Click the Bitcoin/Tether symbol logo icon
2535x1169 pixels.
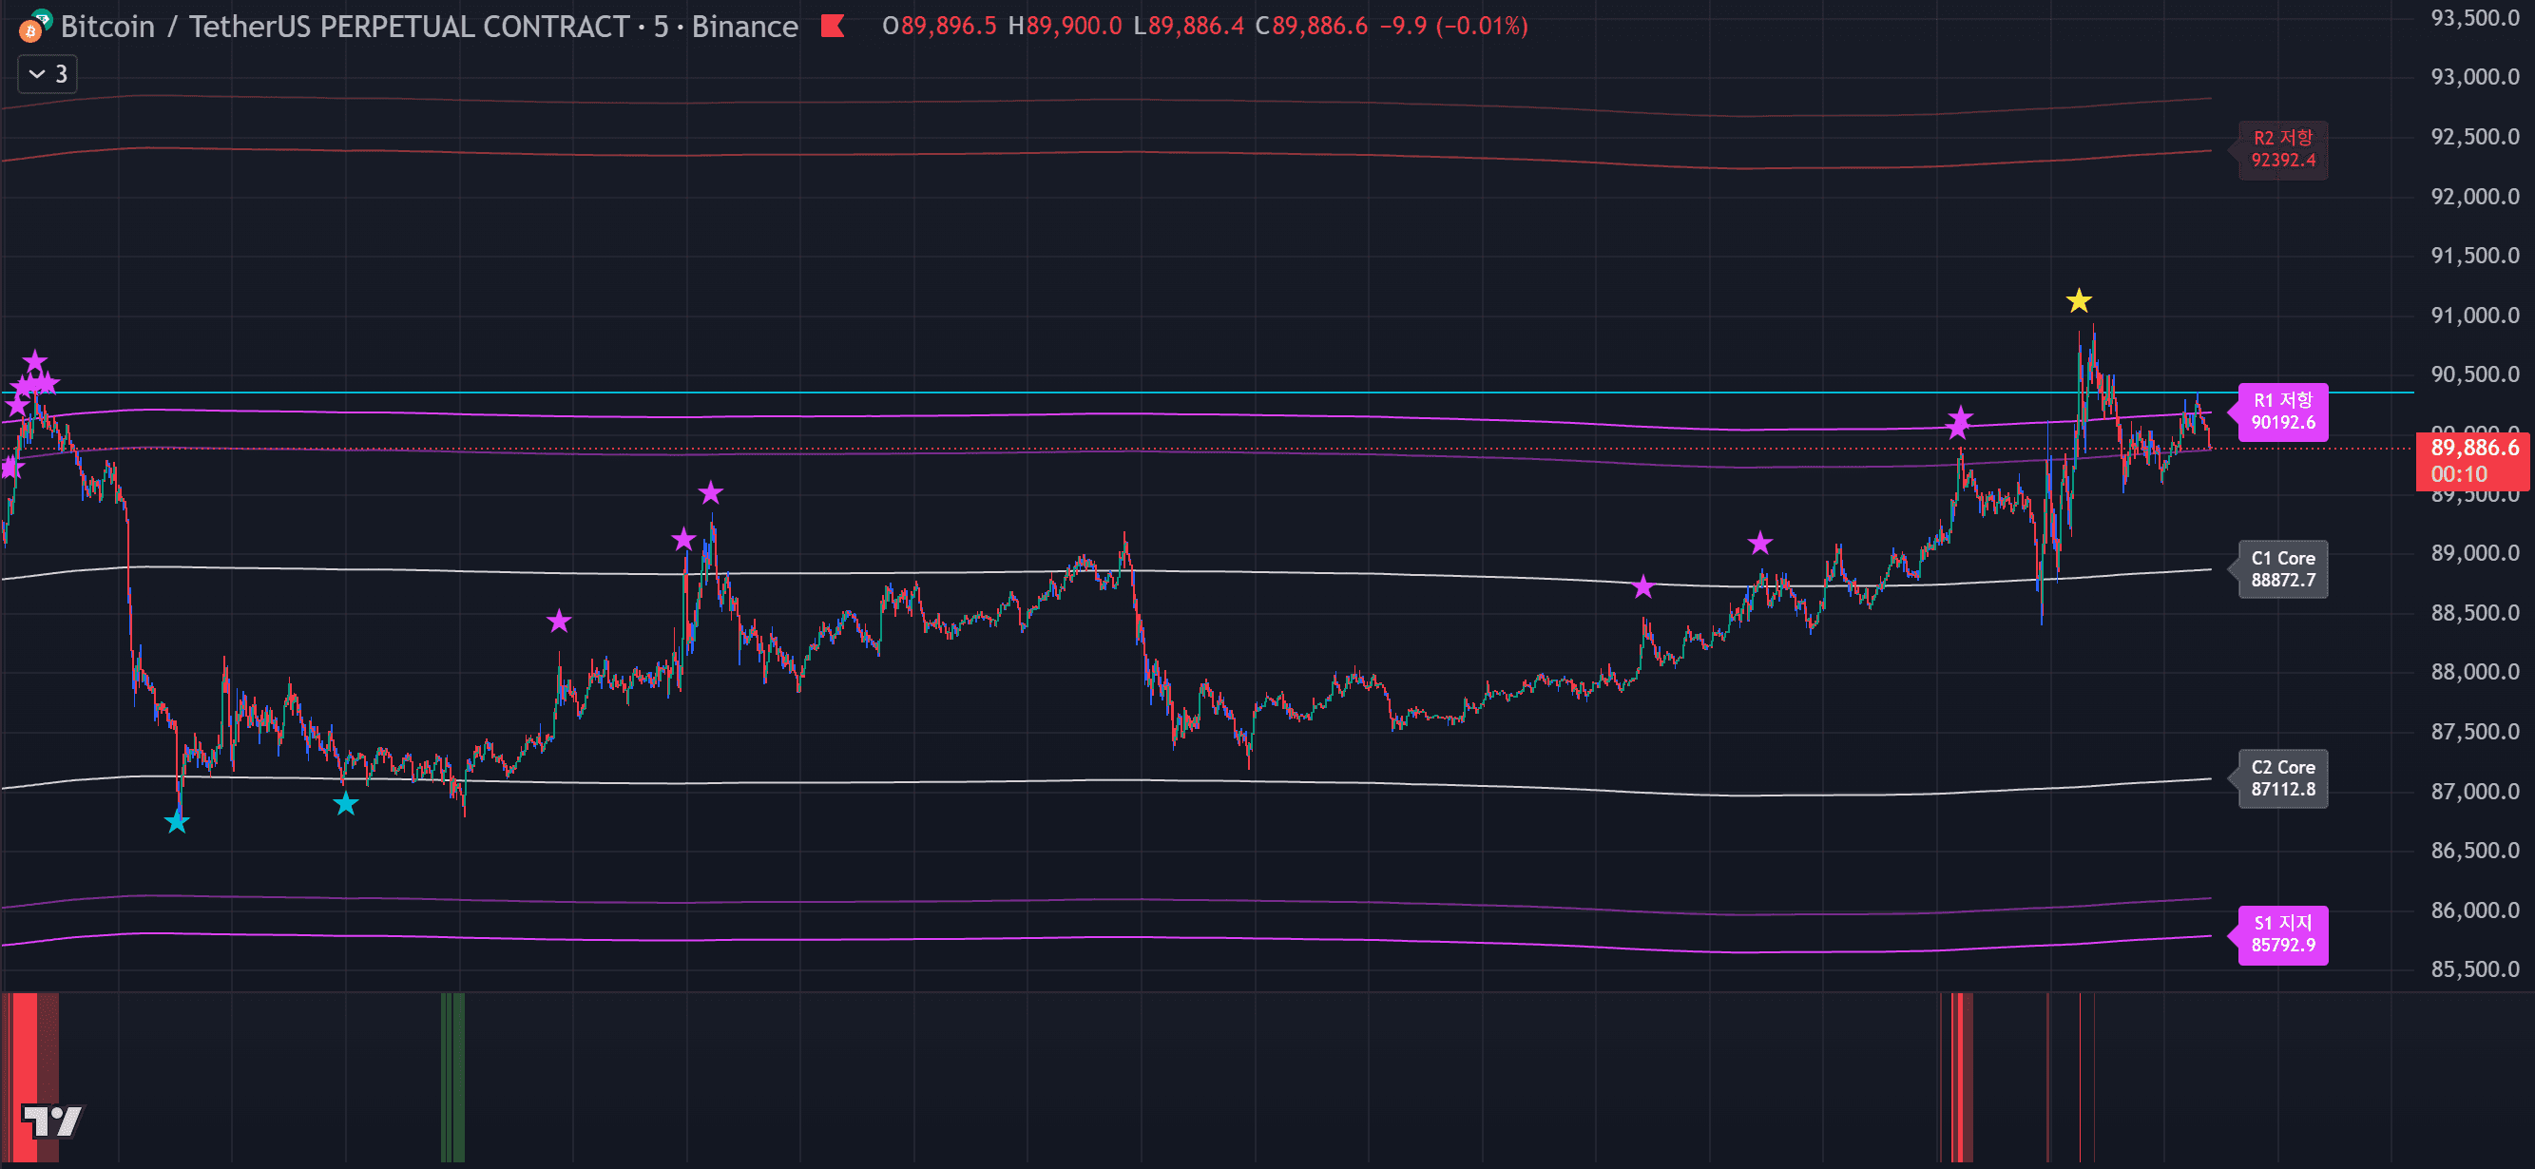pyautogui.click(x=34, y=27)
